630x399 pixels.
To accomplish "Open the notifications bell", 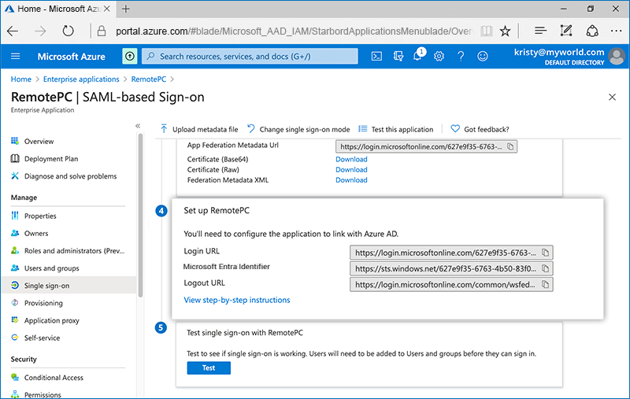I will coord(418,57).
